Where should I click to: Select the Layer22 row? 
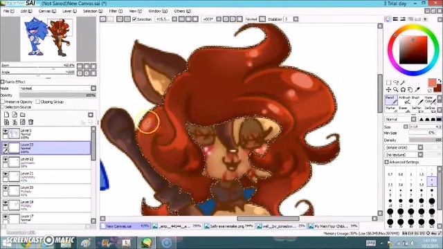click(46, 163)
